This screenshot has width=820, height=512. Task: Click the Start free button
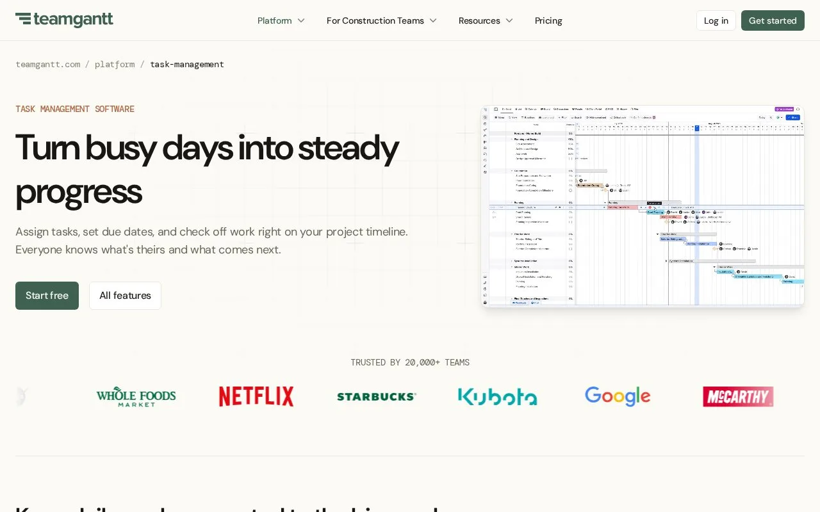(x=47, y=296)
